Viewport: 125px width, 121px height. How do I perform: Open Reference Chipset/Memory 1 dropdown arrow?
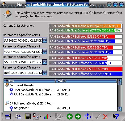pyautogui.click(x=44, y=41)
